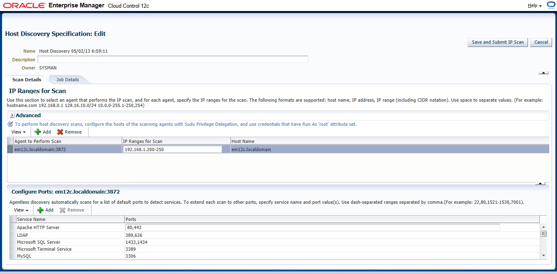Screen dimensions: 557x274
Task: Click the greyed Remove icon in Configure Ports
Action: (x=63, y=210)
